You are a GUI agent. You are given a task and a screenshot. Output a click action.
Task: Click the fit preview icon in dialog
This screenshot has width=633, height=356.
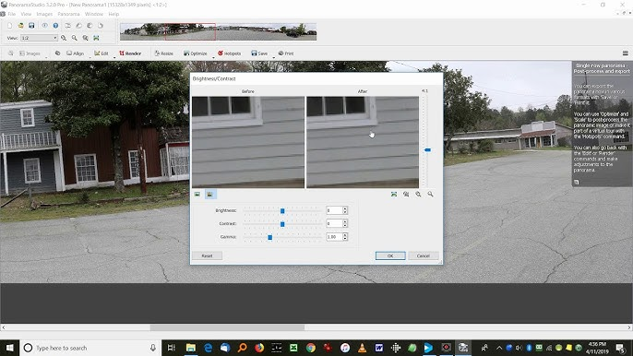[394, 195]
